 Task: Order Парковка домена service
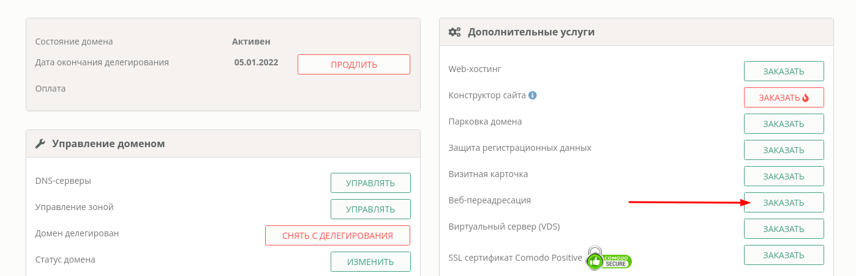[784, 124]
